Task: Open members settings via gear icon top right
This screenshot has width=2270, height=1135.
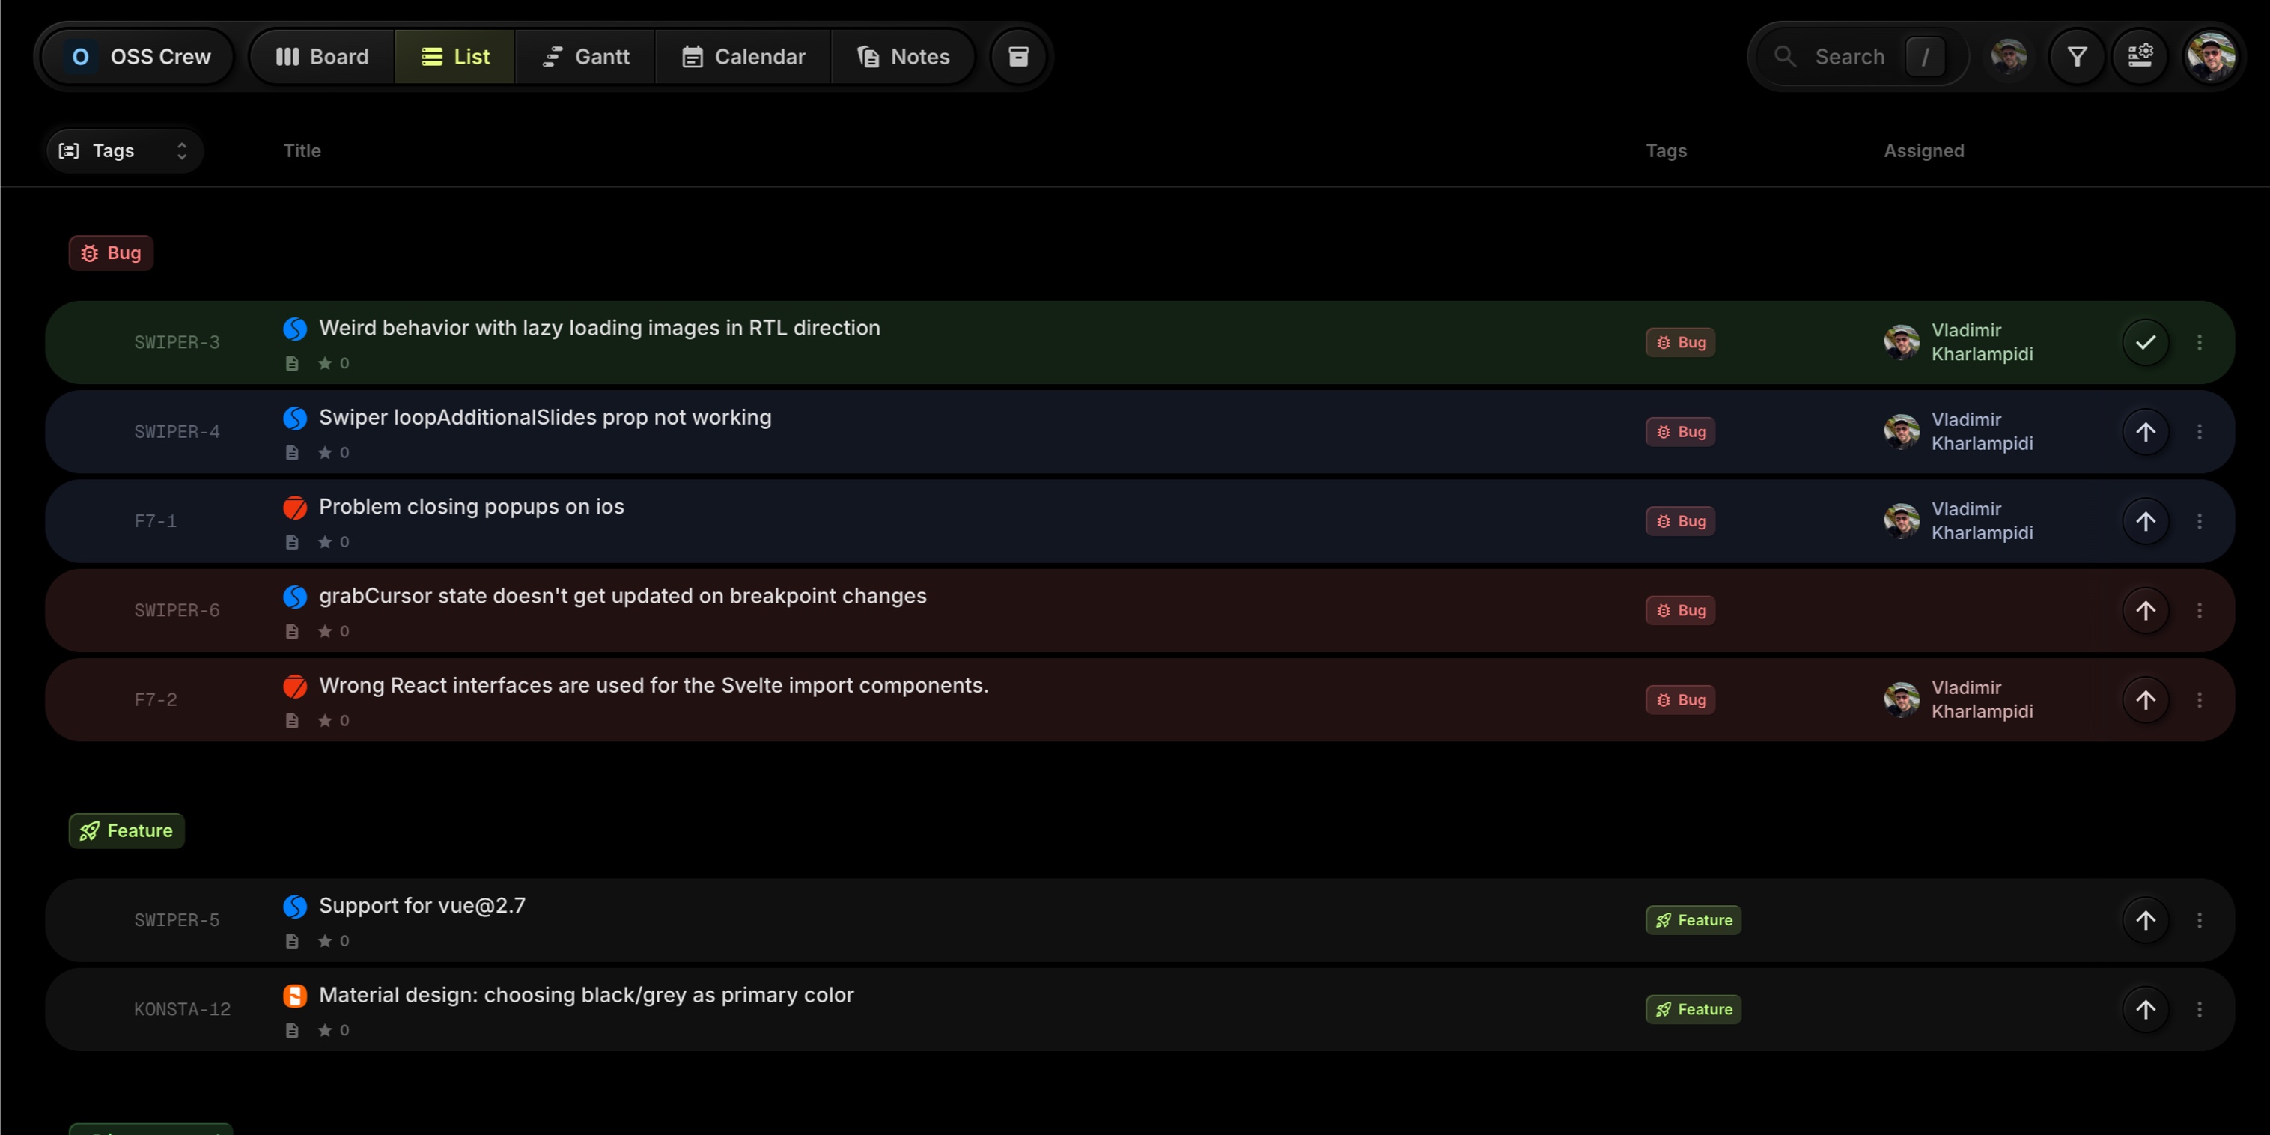Action: click(x=2141, y=55)
